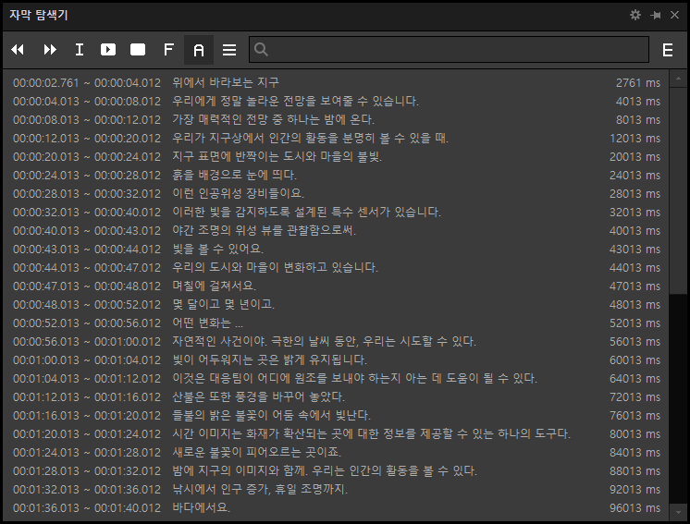Select subtitle '빛이 어두워지는 곳은 밝게 유지됩니다.'

coord(269,359)
